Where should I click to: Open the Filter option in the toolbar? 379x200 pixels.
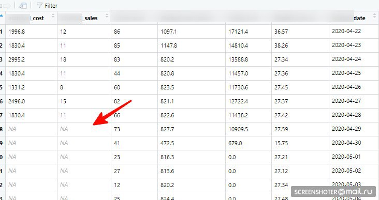(47, 5)
